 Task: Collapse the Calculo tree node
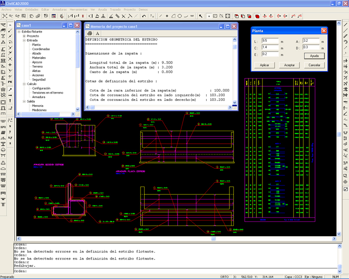coord(24,84)
